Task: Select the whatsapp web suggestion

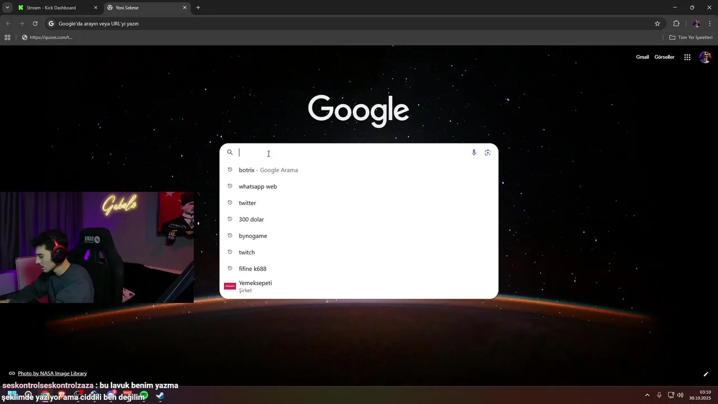Action: pyautogui.click(x=359, y=186)
